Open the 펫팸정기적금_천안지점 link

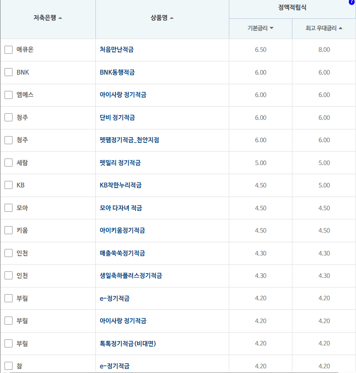click(x=129, y=140)
